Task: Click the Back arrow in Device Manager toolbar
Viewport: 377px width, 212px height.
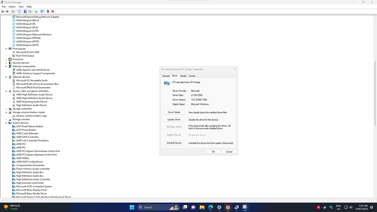Action: pyautogui.click(x=3, y=12)
